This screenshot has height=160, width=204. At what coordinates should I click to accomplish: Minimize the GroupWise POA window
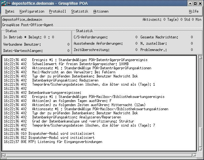pyautogui.click(x=190, y=3)
